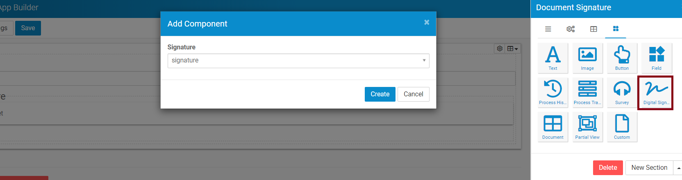The width and height of the screenshot is (682, 180).
Task: Open the Signature dropdown
Action: point(298,61)
